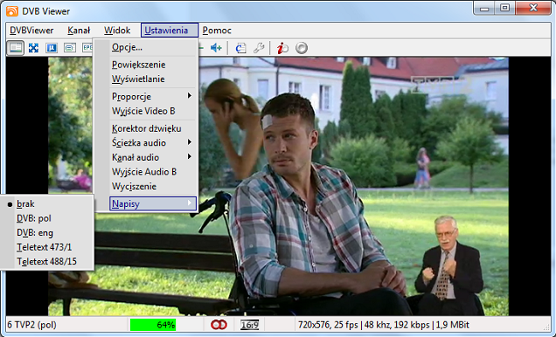The height and width of the screenshot is (337, 556).
Task: Show channel info with red i icon
Action: 282,48
